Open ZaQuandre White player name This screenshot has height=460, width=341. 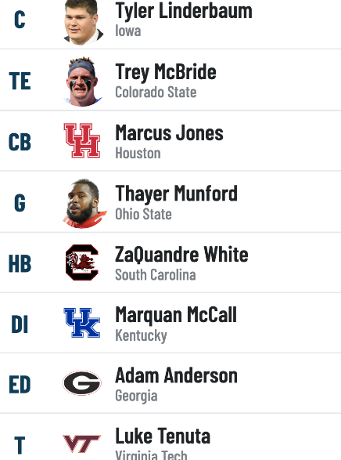click(x=181, y=255)
